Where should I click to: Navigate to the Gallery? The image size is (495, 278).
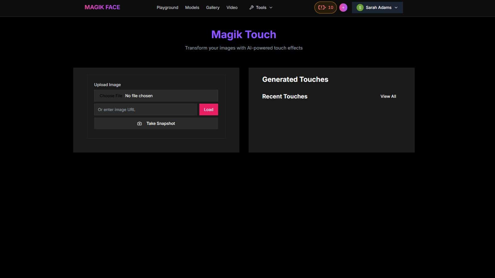point(213,7)
